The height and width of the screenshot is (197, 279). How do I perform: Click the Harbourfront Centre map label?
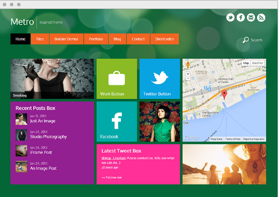pos(210,114)
